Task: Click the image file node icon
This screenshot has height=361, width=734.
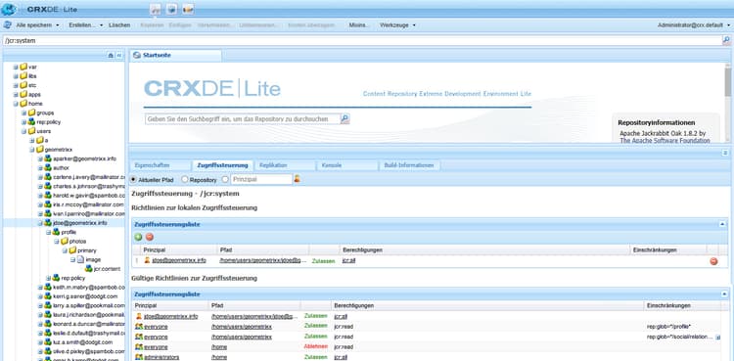Action: (80, 259)
